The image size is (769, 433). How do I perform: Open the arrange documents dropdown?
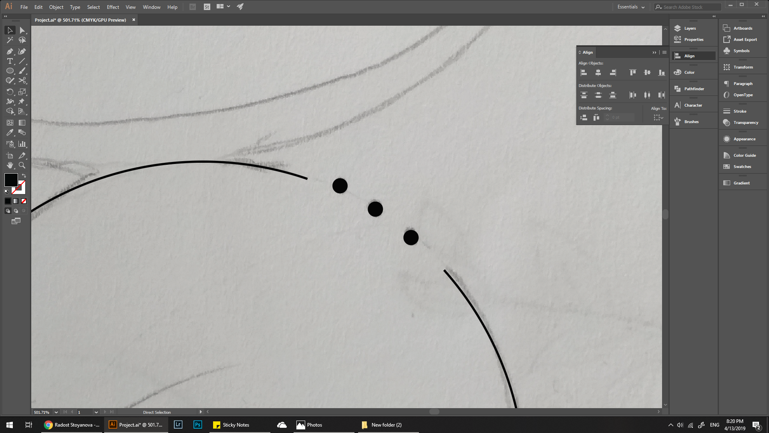click(223, 7)
